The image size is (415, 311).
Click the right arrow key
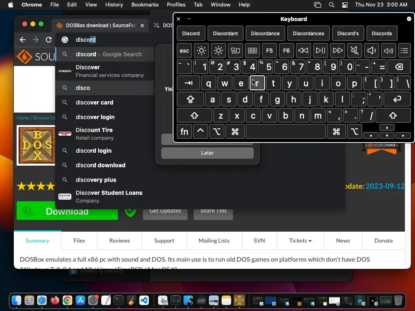[x=403, y=135]
